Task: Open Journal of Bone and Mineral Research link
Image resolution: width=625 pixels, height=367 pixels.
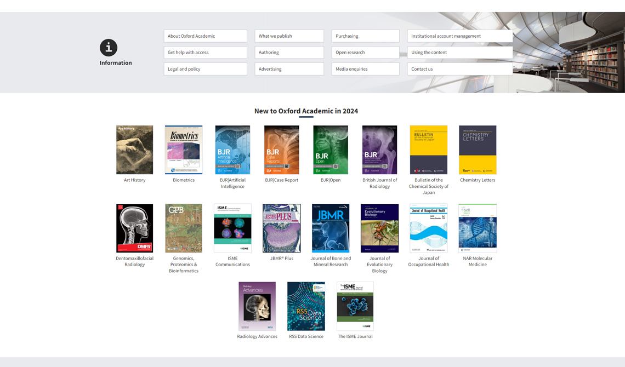Action: [331, 261]
